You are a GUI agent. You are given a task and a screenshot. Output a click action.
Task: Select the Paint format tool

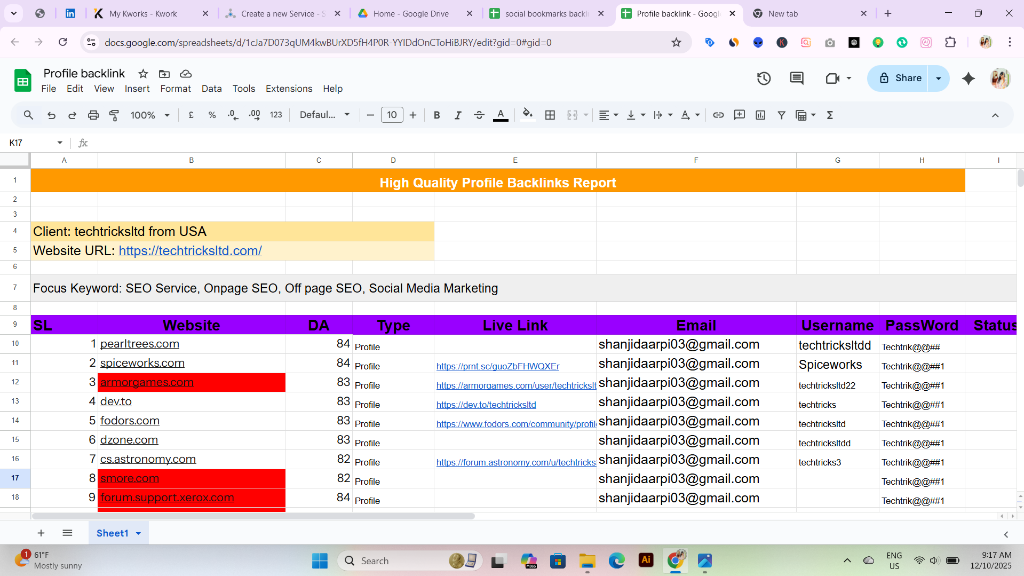tap(114, 115)
